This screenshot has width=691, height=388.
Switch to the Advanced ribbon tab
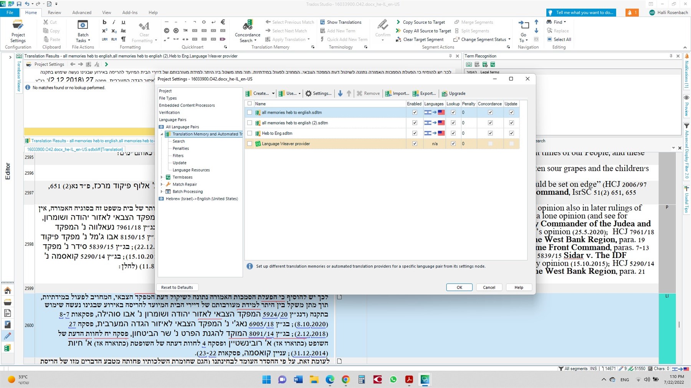82,13
